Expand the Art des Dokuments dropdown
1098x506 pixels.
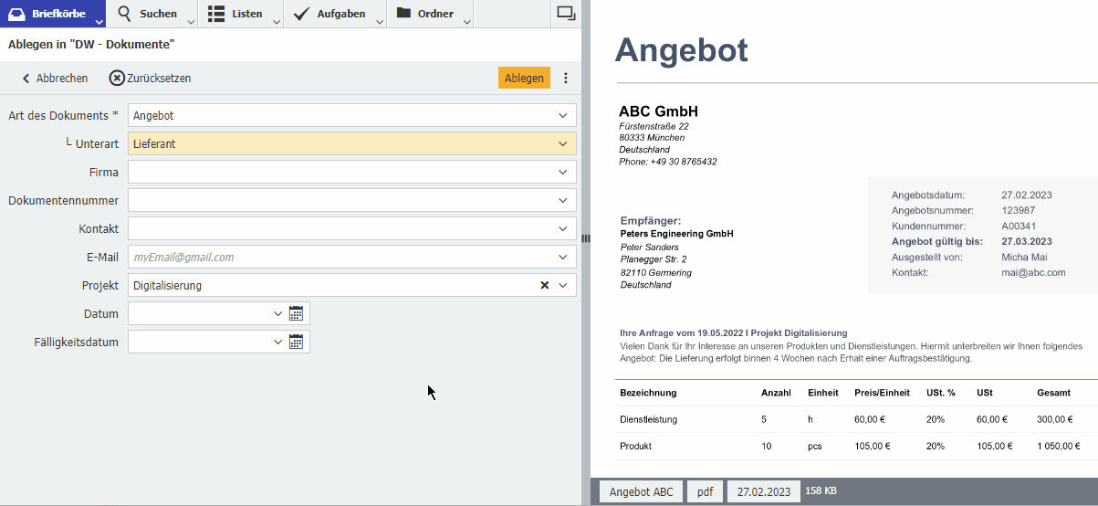pyautogui.click(x=562, y=116)
